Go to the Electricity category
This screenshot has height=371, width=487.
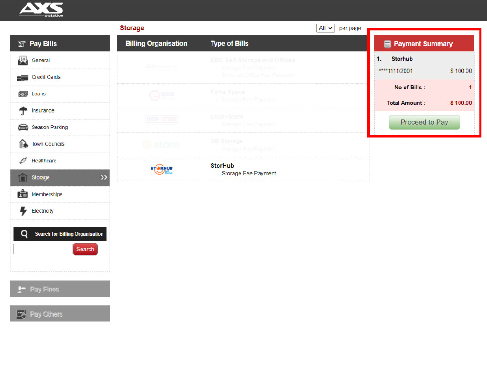point(60,211)
